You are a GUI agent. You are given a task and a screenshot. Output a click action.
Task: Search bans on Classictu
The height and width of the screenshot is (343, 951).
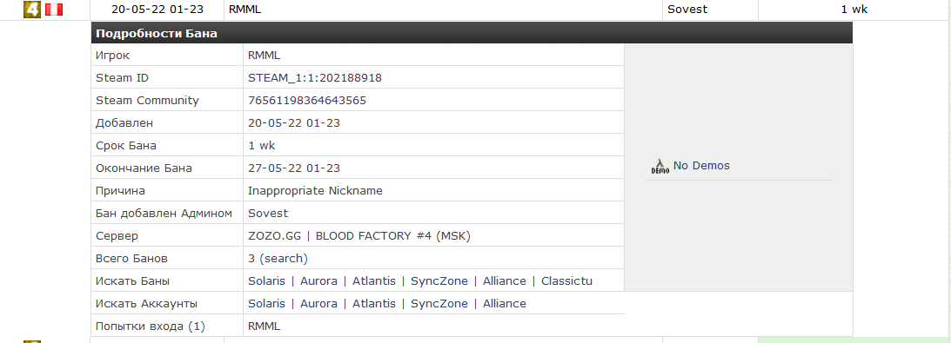coord(566,280)
